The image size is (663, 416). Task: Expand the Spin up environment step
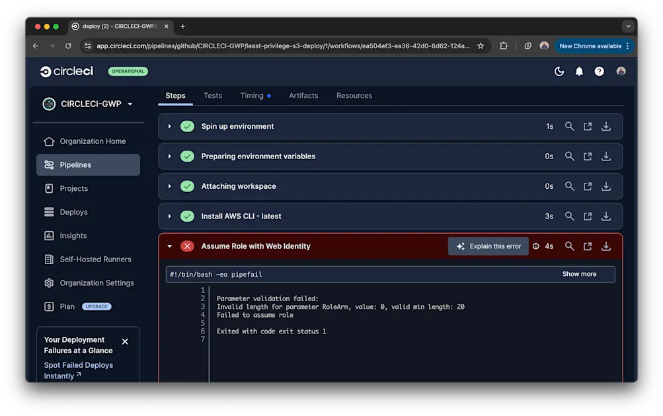coord(170,126)
